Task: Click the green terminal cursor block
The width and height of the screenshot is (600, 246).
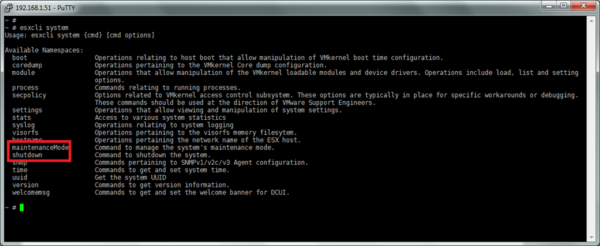Action: point(22,207)
